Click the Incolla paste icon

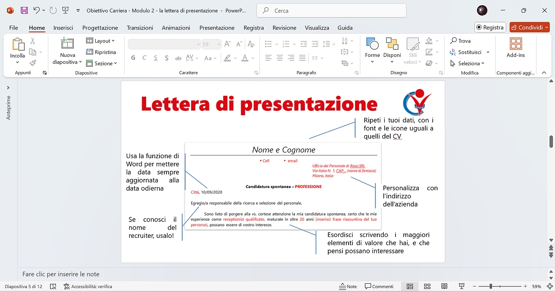click(x=18, y=45)
